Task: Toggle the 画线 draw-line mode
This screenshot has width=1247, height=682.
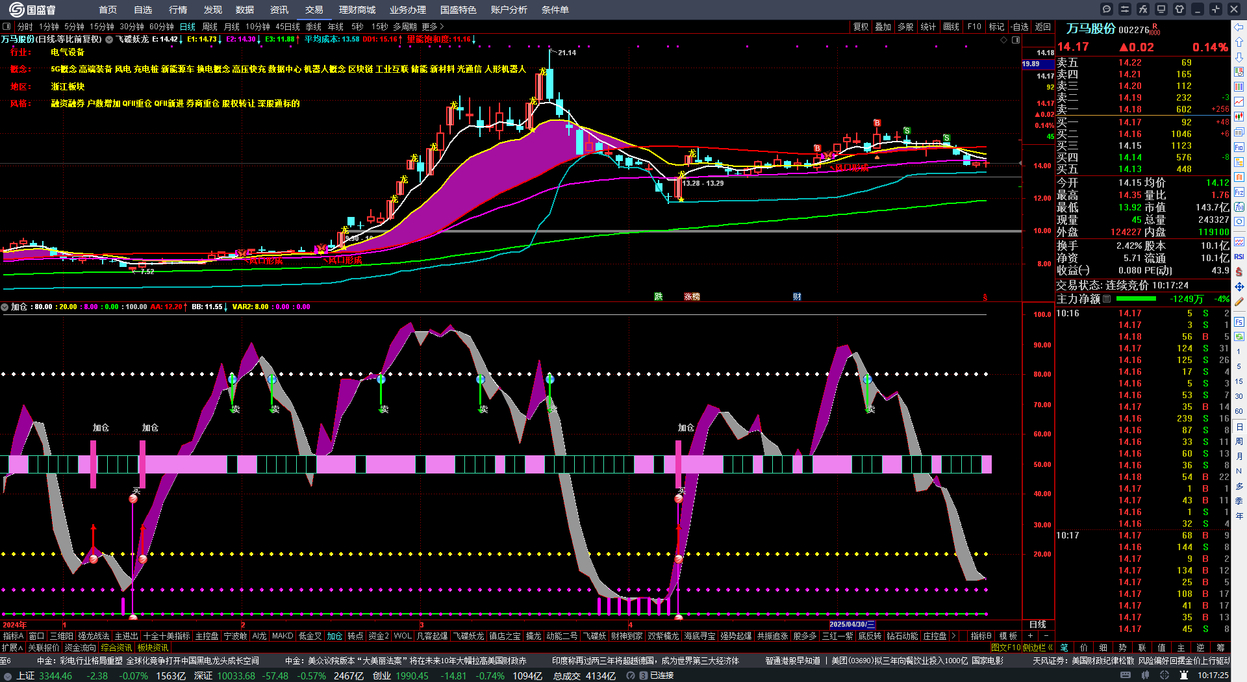Action: pos(951,27)
